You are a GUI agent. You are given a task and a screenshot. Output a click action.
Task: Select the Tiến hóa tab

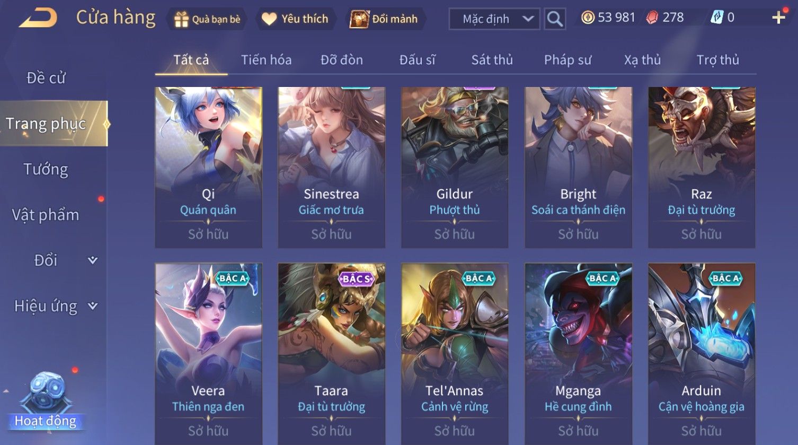[x=266, y=60]
